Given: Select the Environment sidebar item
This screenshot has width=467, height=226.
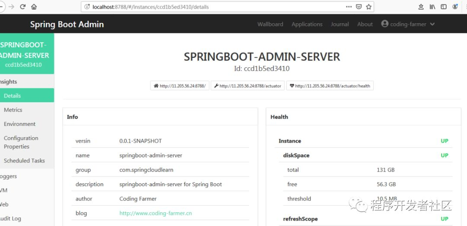Looking at the screenshot, I should point(27,124).
